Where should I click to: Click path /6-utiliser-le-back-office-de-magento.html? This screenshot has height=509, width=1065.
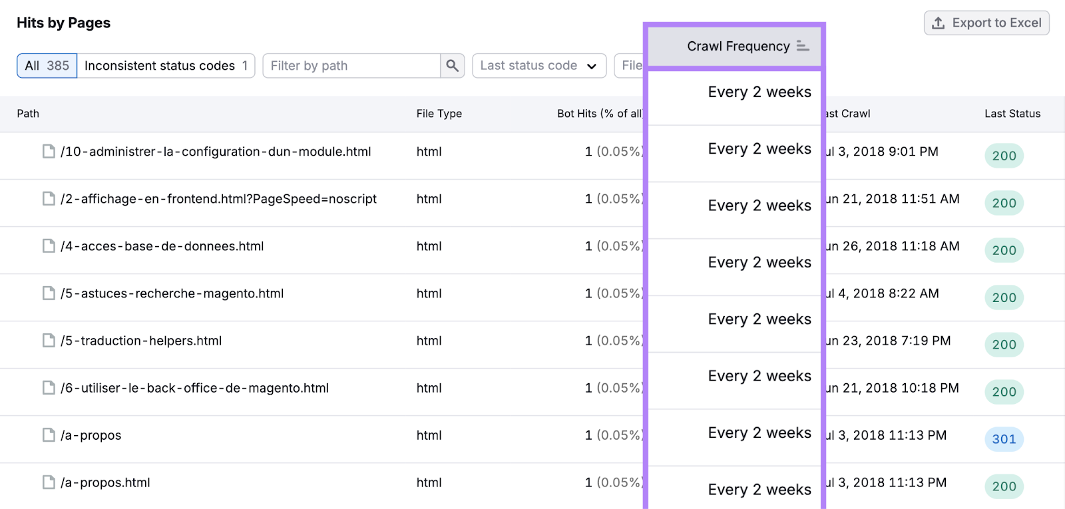194,388
